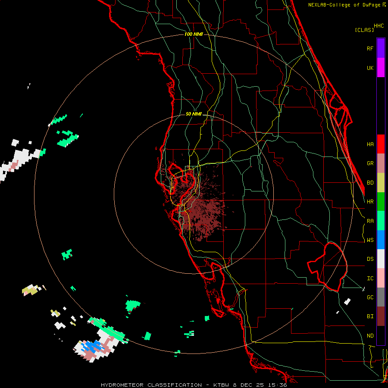Click the HR legend label
This screenshot has width=388, height=388.
370,202
